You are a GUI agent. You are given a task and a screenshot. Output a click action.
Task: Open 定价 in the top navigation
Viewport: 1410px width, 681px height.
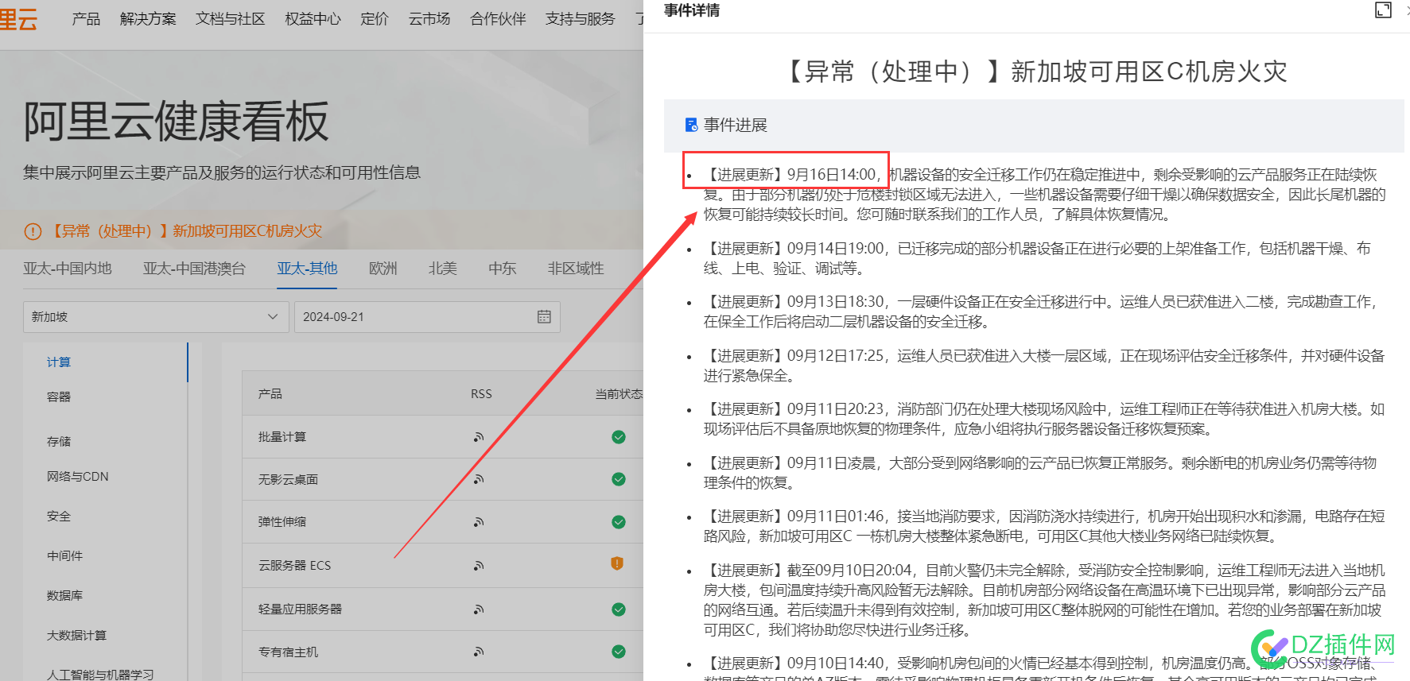[x=375, y=18]
